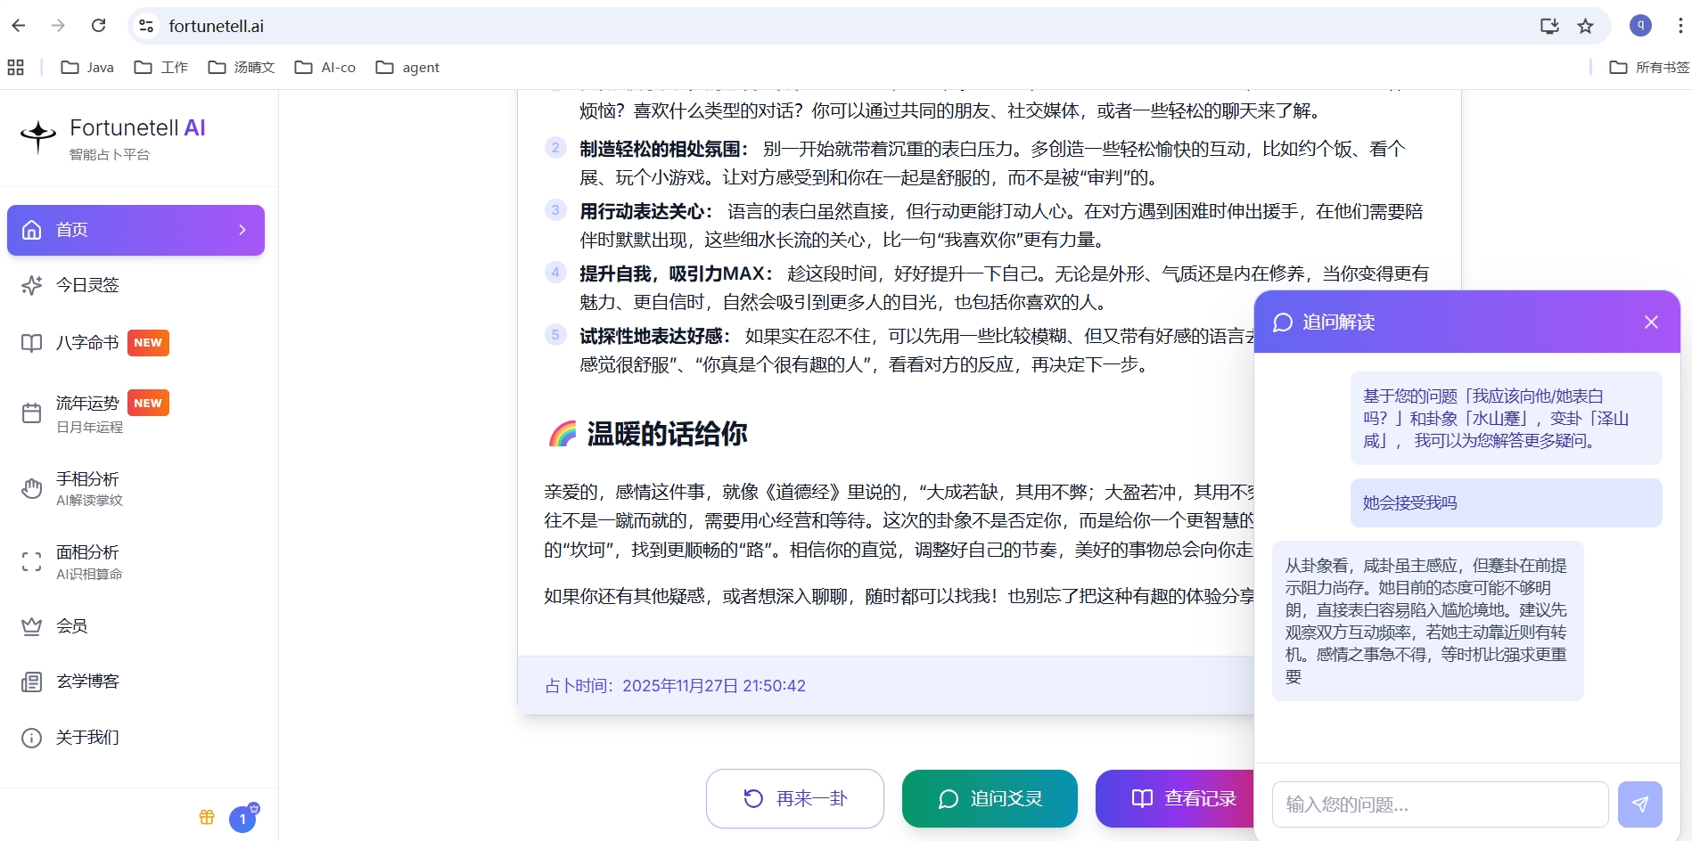
Task: Click the blue notification badge showing 1
Action: click(x=242, y=819)
